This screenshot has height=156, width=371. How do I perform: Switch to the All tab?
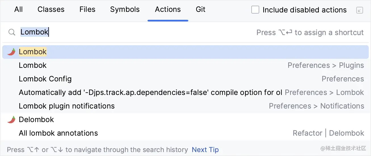click(18, 10)
